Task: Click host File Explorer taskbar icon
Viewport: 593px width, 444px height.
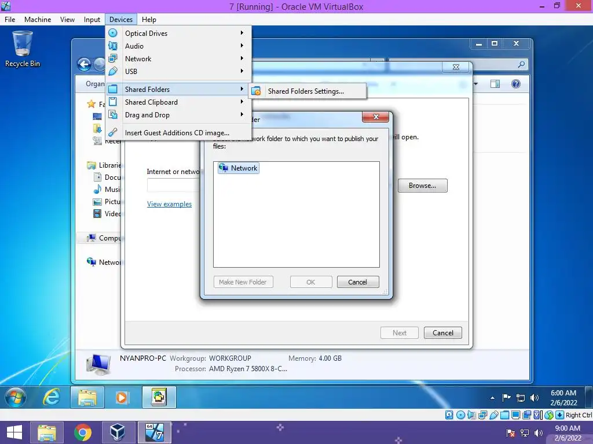Action: click(x=46, y=432)
